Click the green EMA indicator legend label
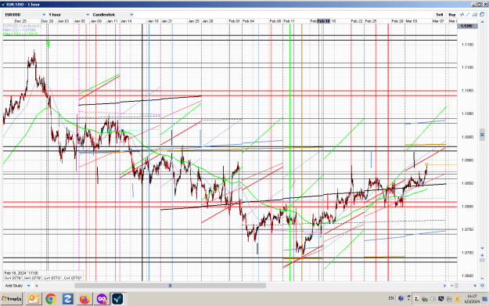489x306 pixels. tap(20, 34)
